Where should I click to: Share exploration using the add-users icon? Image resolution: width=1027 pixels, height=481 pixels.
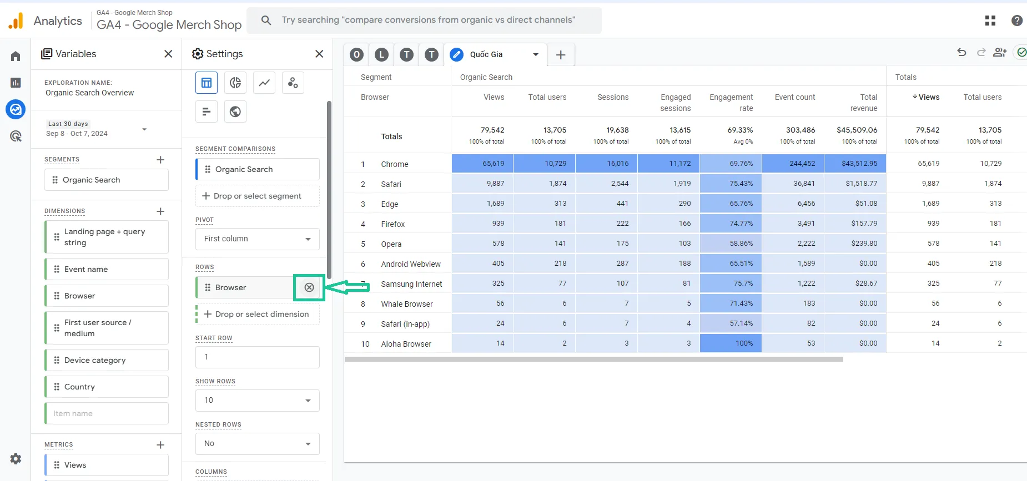(x=1000, y=52)
